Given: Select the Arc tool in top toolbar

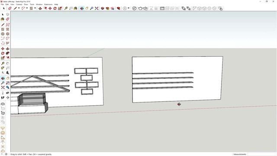Looking at the screenshot, I should pos(23,8).
